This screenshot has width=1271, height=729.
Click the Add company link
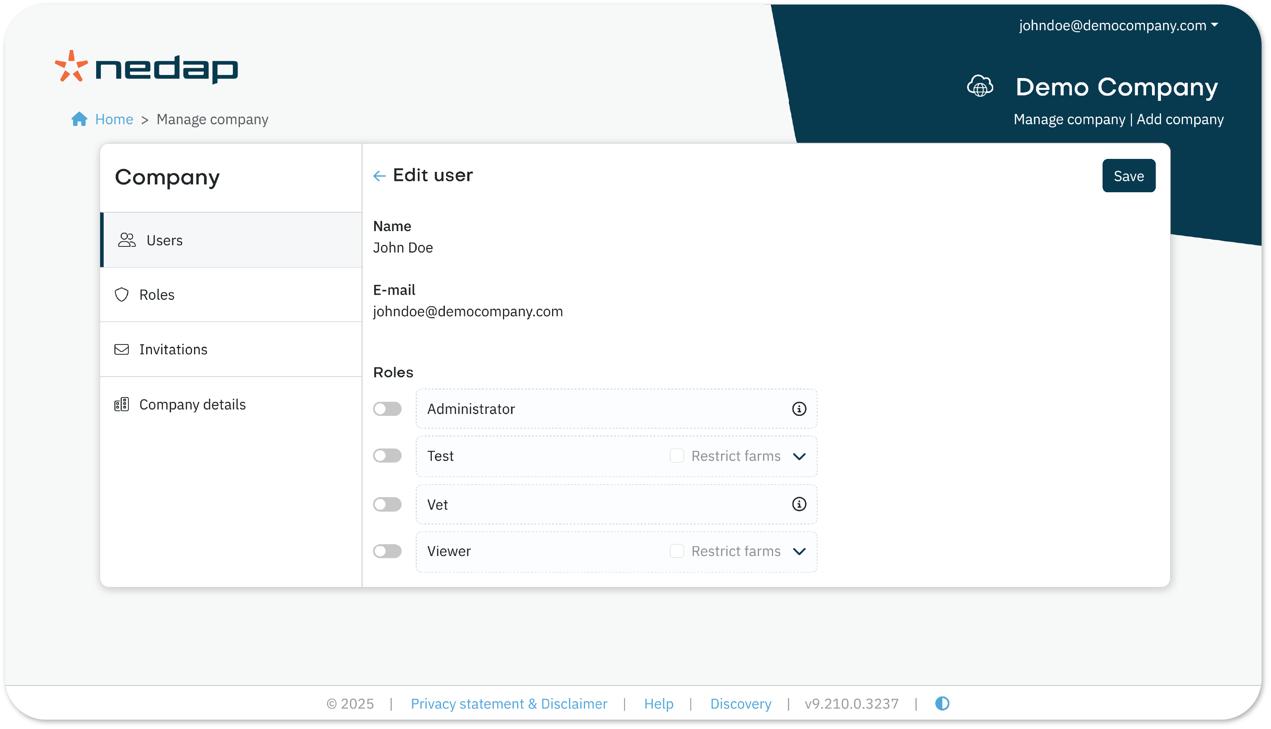(1180, 119)
